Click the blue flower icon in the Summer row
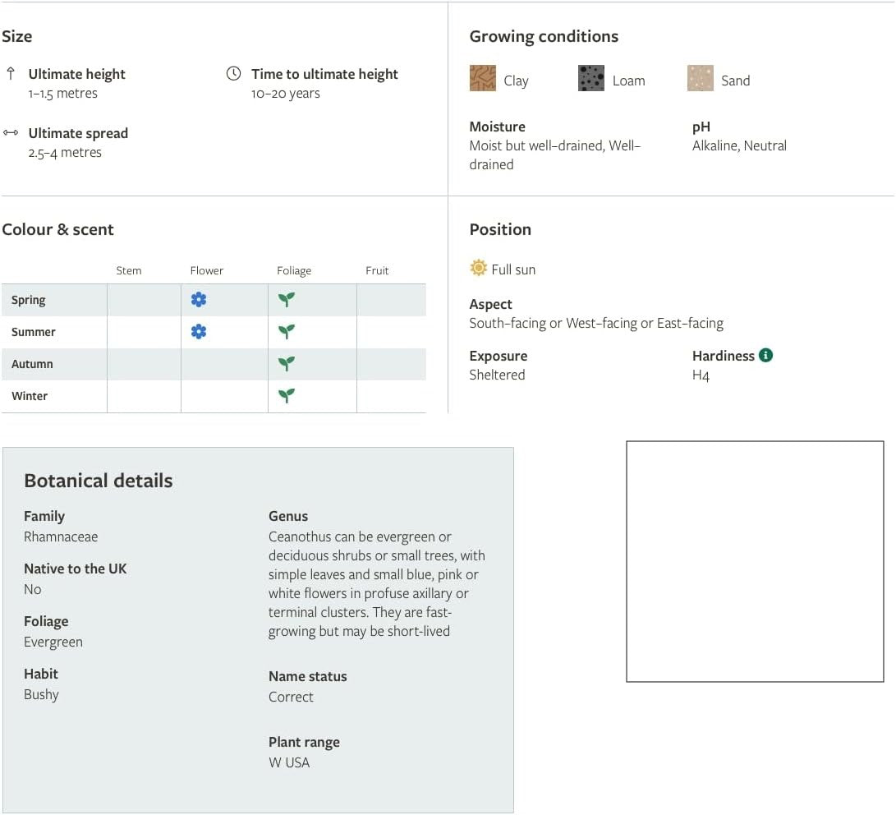The image size is (896, 815). pyautogui.click(x=199, y=331)
